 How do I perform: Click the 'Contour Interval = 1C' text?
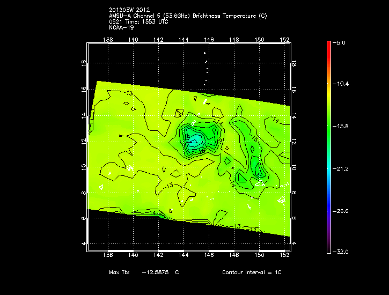pos(252,272)
